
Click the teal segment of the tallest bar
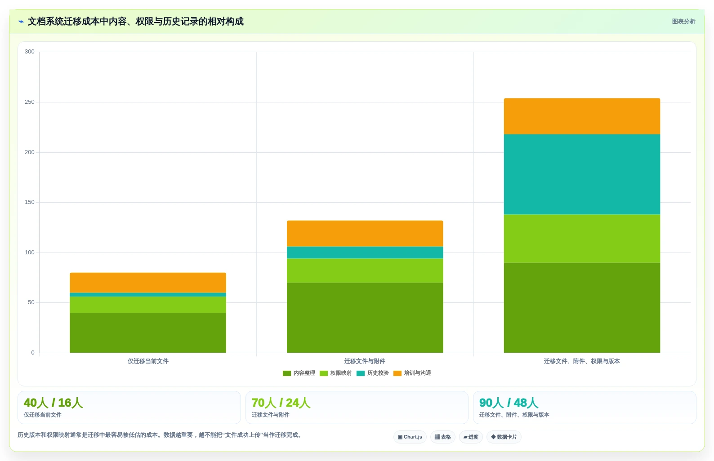point(582,174)
